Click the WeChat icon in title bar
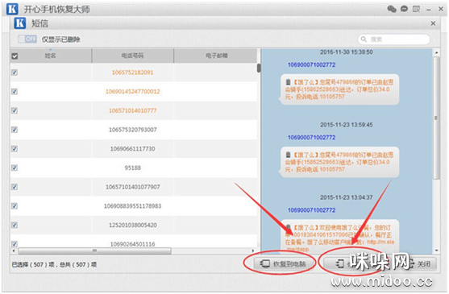 (392, 9)
